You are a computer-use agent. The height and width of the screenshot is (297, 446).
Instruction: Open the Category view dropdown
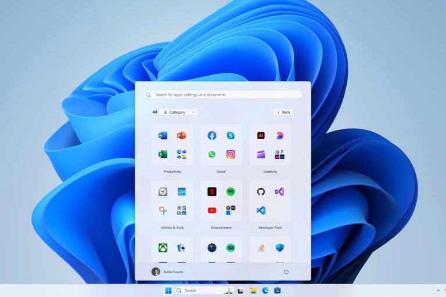(x=179, y=113)
